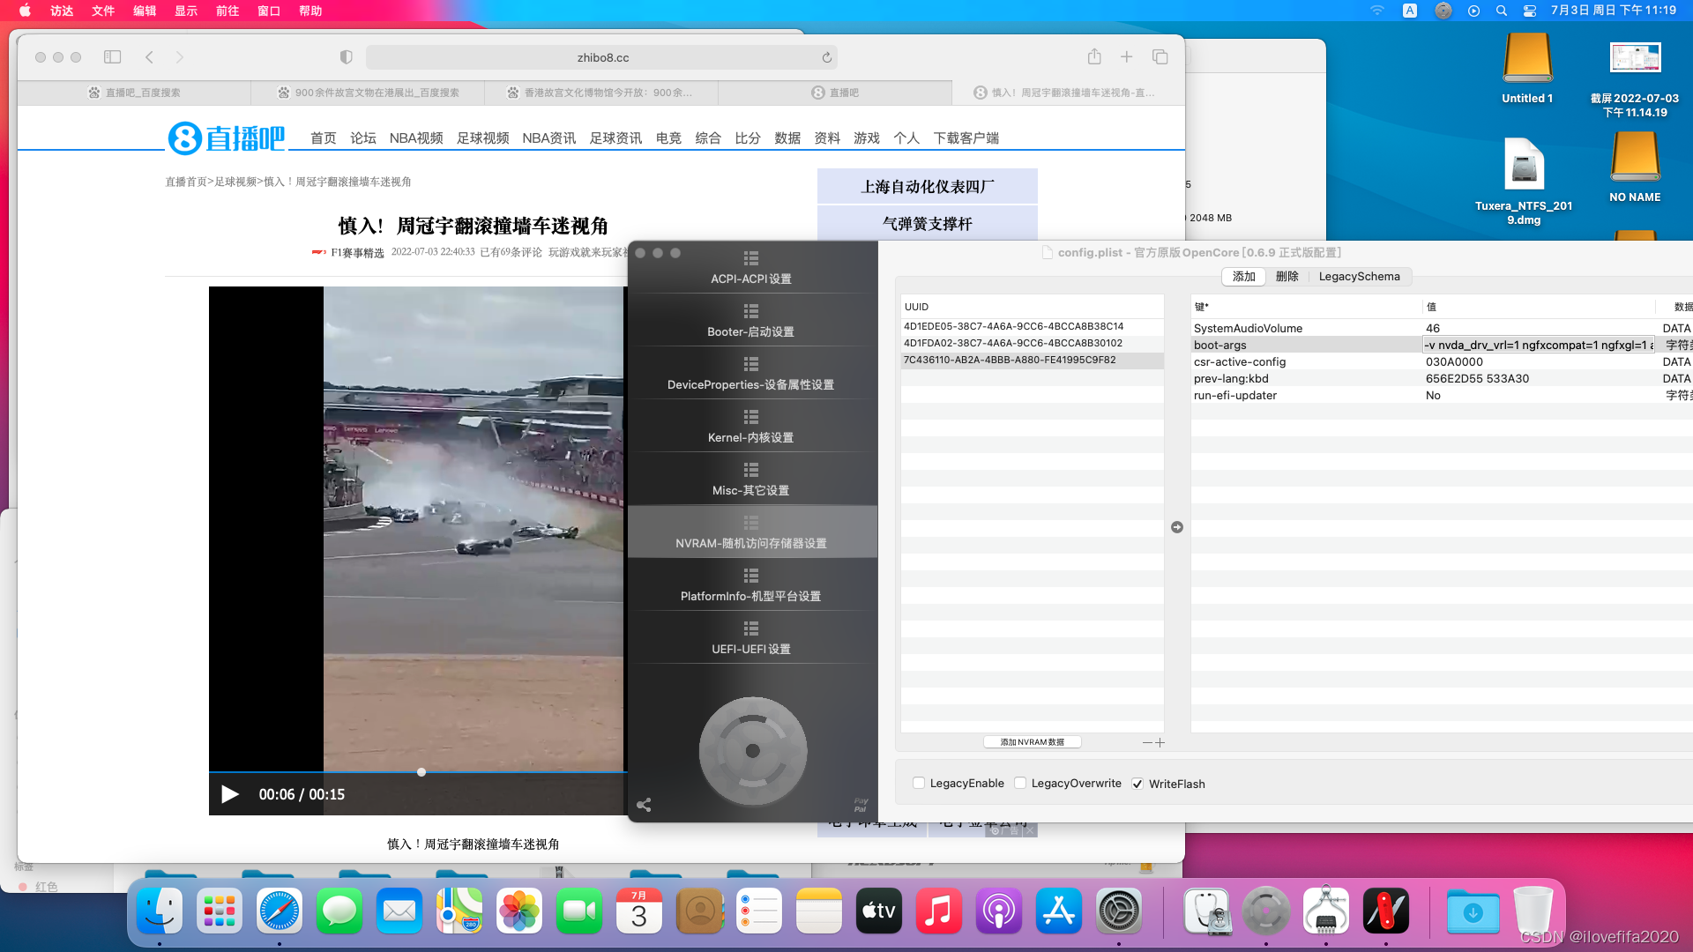Viewport: 1693px width, 952px height.
Task: Click the share icon in the sidebar
Action: [x=644, y=805]
